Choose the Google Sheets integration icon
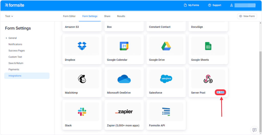Screen dimensions: 262x135 [208, 46]
